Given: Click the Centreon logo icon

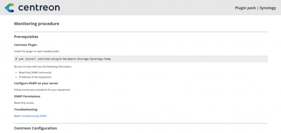Looking at the screenshot, I should click(10, 8).
